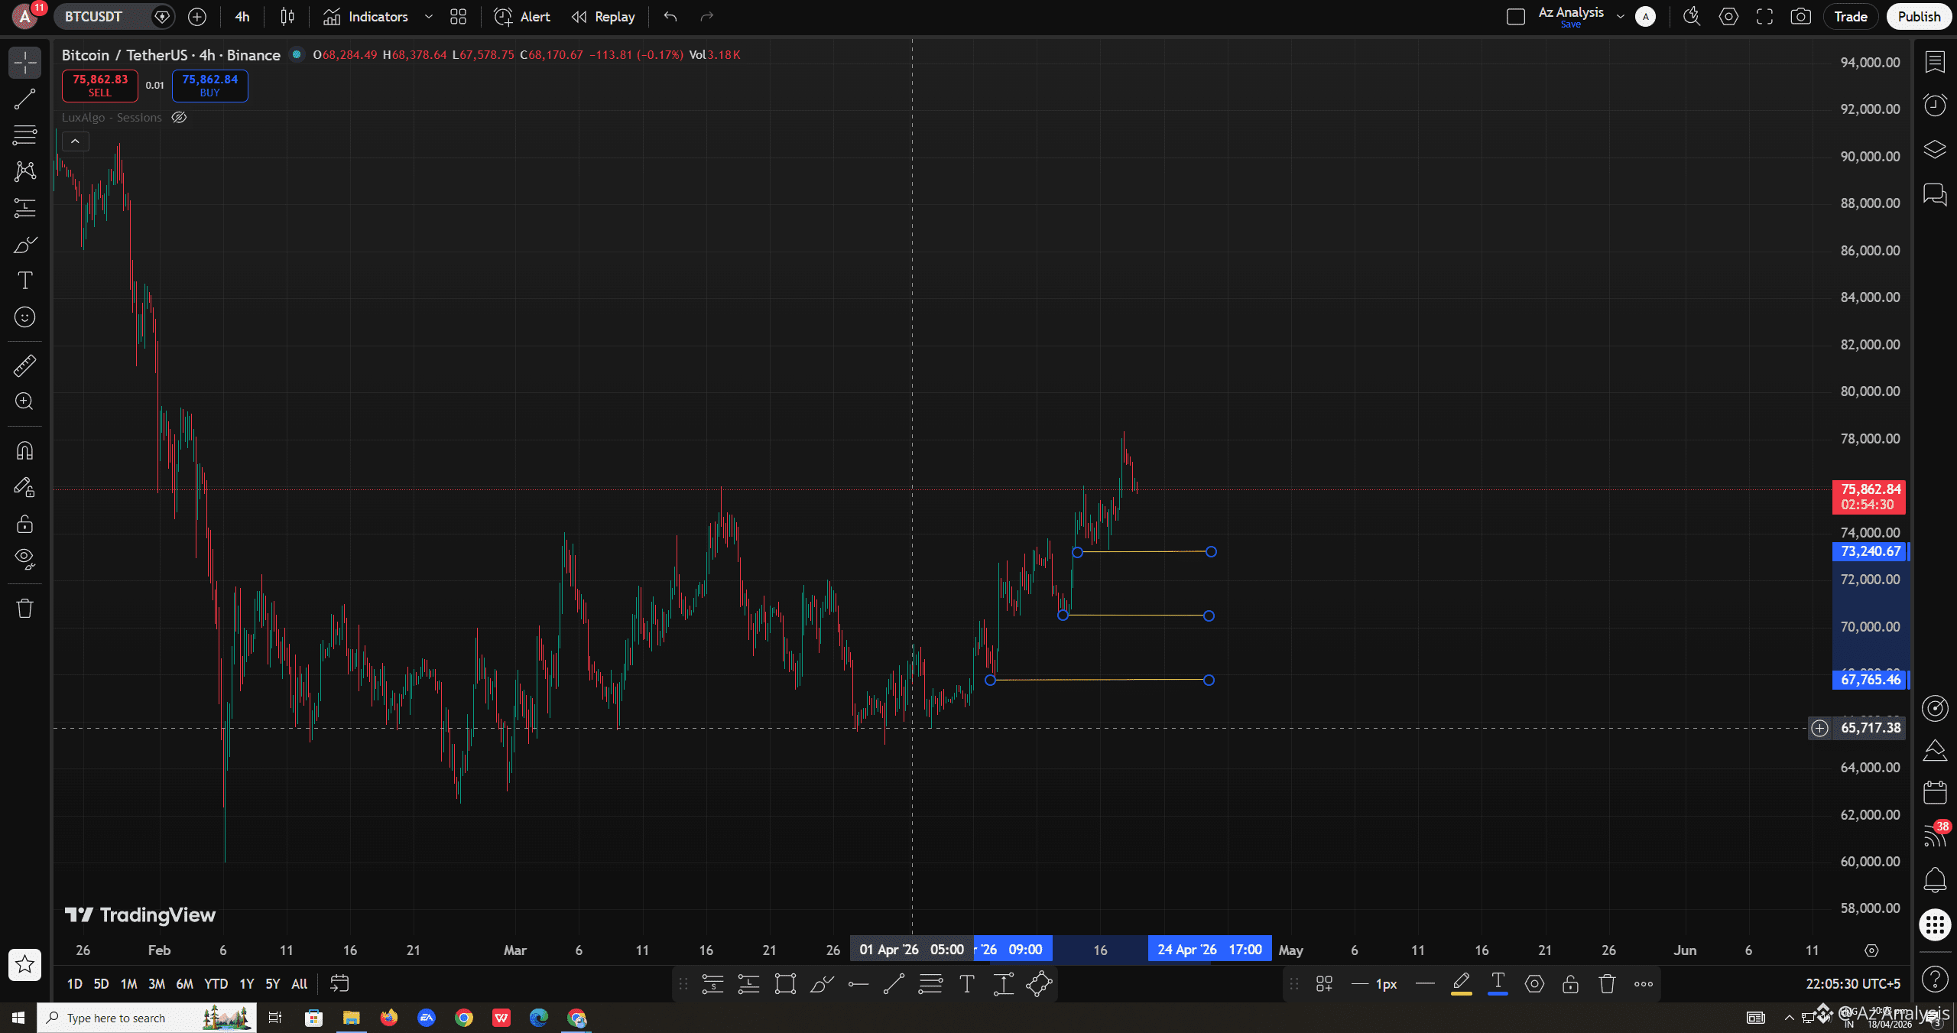Set the range to All
The image size is (1957, 1033).
coord(300,984)
